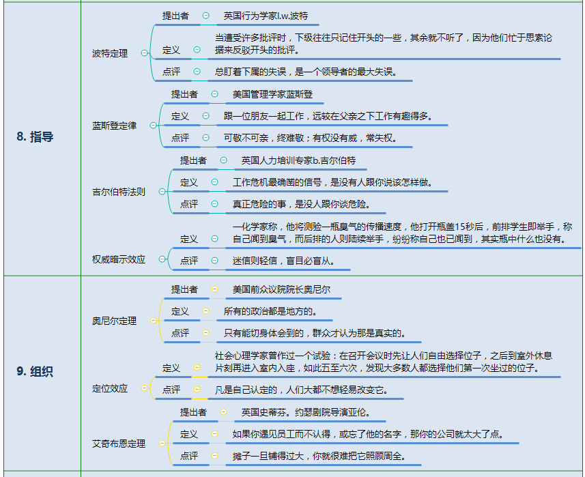Image resolution: width=585 pixels, height=477 pixels.
Task: Collapse the 艾奇布恩定理 branch
Action: [162, 443]
